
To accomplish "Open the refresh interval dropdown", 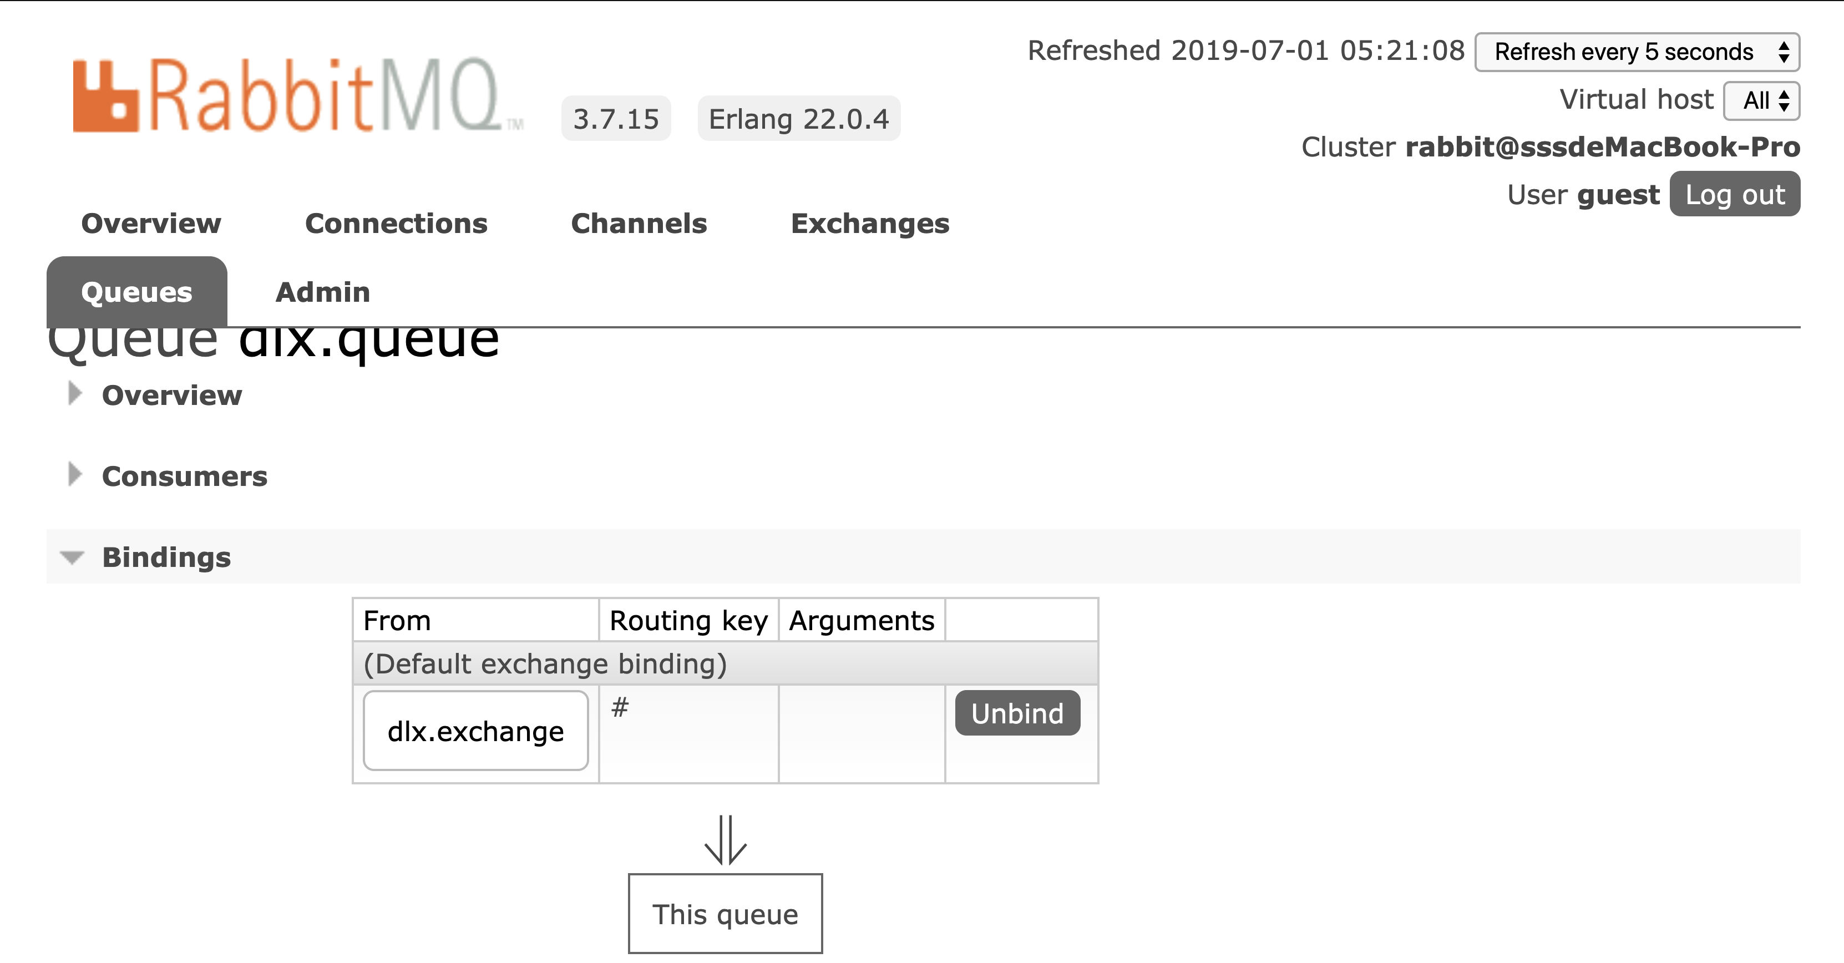I will coord(1637,52).
